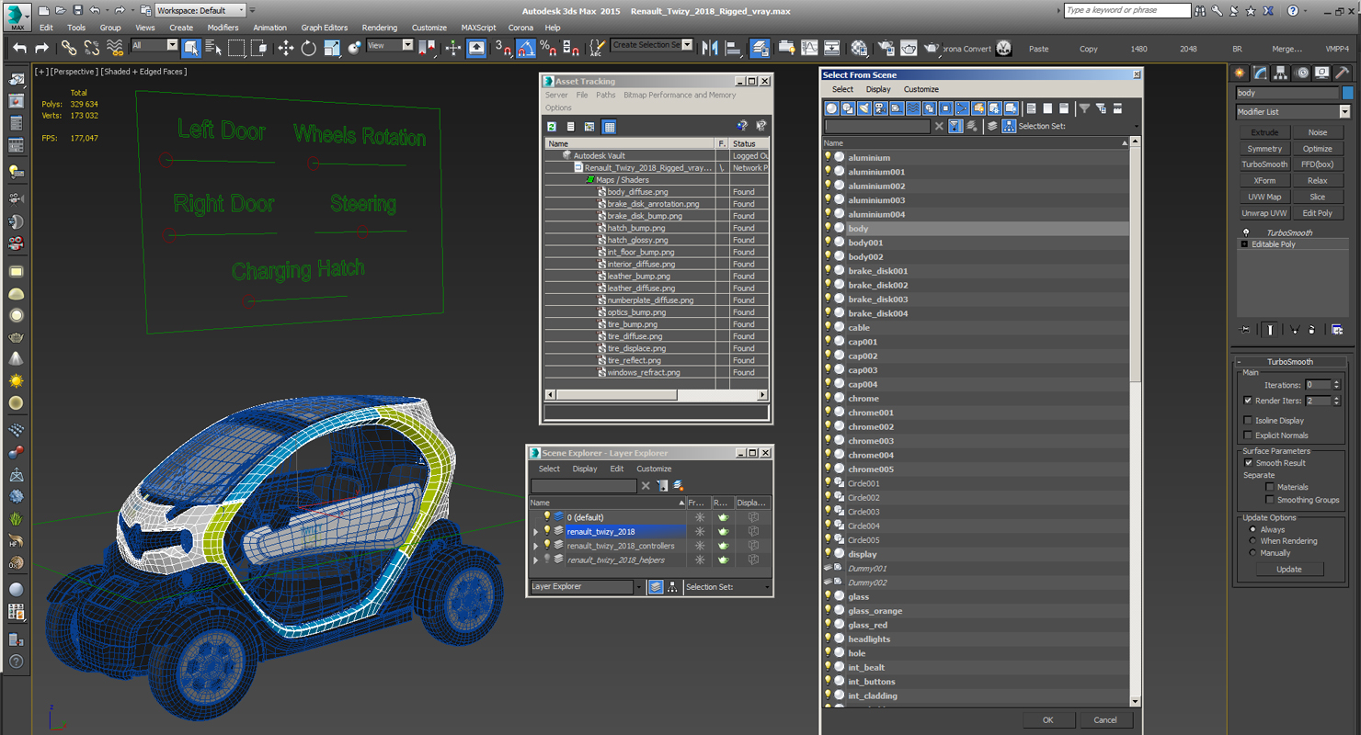Click the OK button in Select From Scene
Image resolution: width=1361 pixels, height=735 pixels.
coord(1047,720)
